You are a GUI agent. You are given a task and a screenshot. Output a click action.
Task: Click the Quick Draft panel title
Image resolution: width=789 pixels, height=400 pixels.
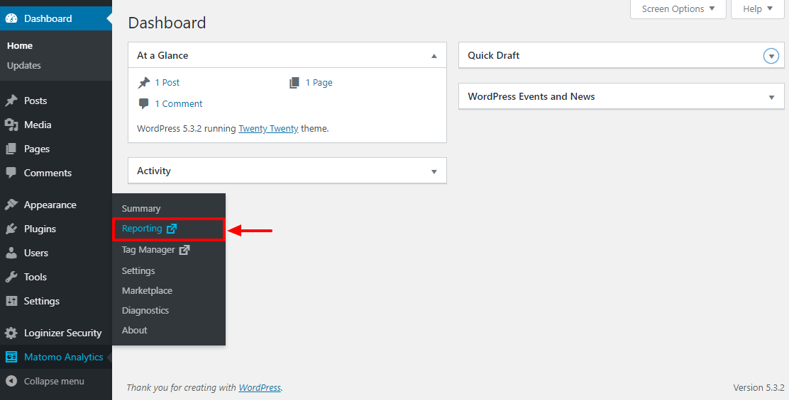point(494,56)
